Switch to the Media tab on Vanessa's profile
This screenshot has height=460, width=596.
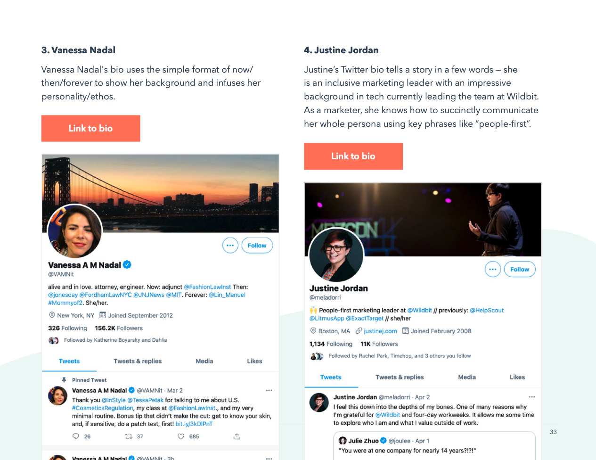click(204, 361)
